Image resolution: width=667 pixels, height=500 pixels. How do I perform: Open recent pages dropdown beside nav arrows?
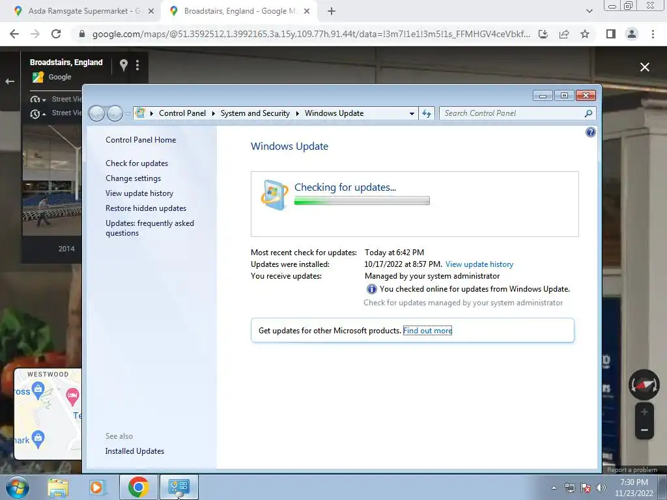point(128,113)
